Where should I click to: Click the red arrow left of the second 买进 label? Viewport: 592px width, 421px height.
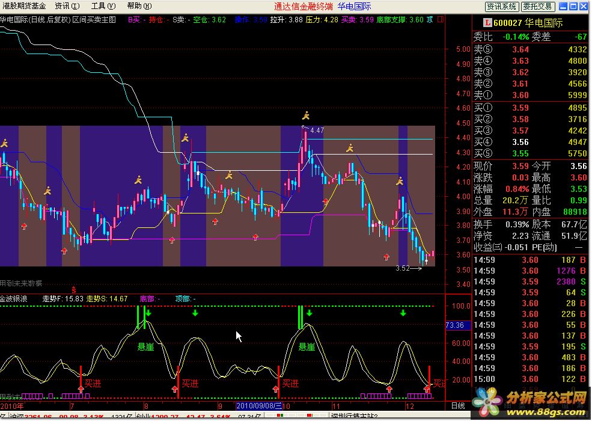pos(174,389)
